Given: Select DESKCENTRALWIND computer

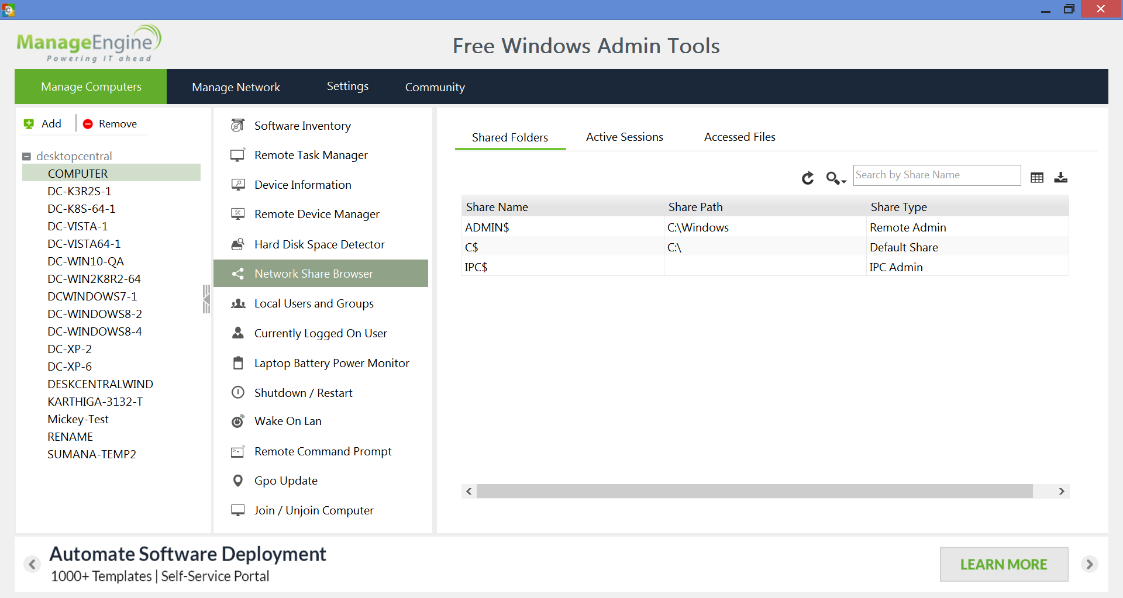Looking at the screenshot, I should (x=100, y=384).
